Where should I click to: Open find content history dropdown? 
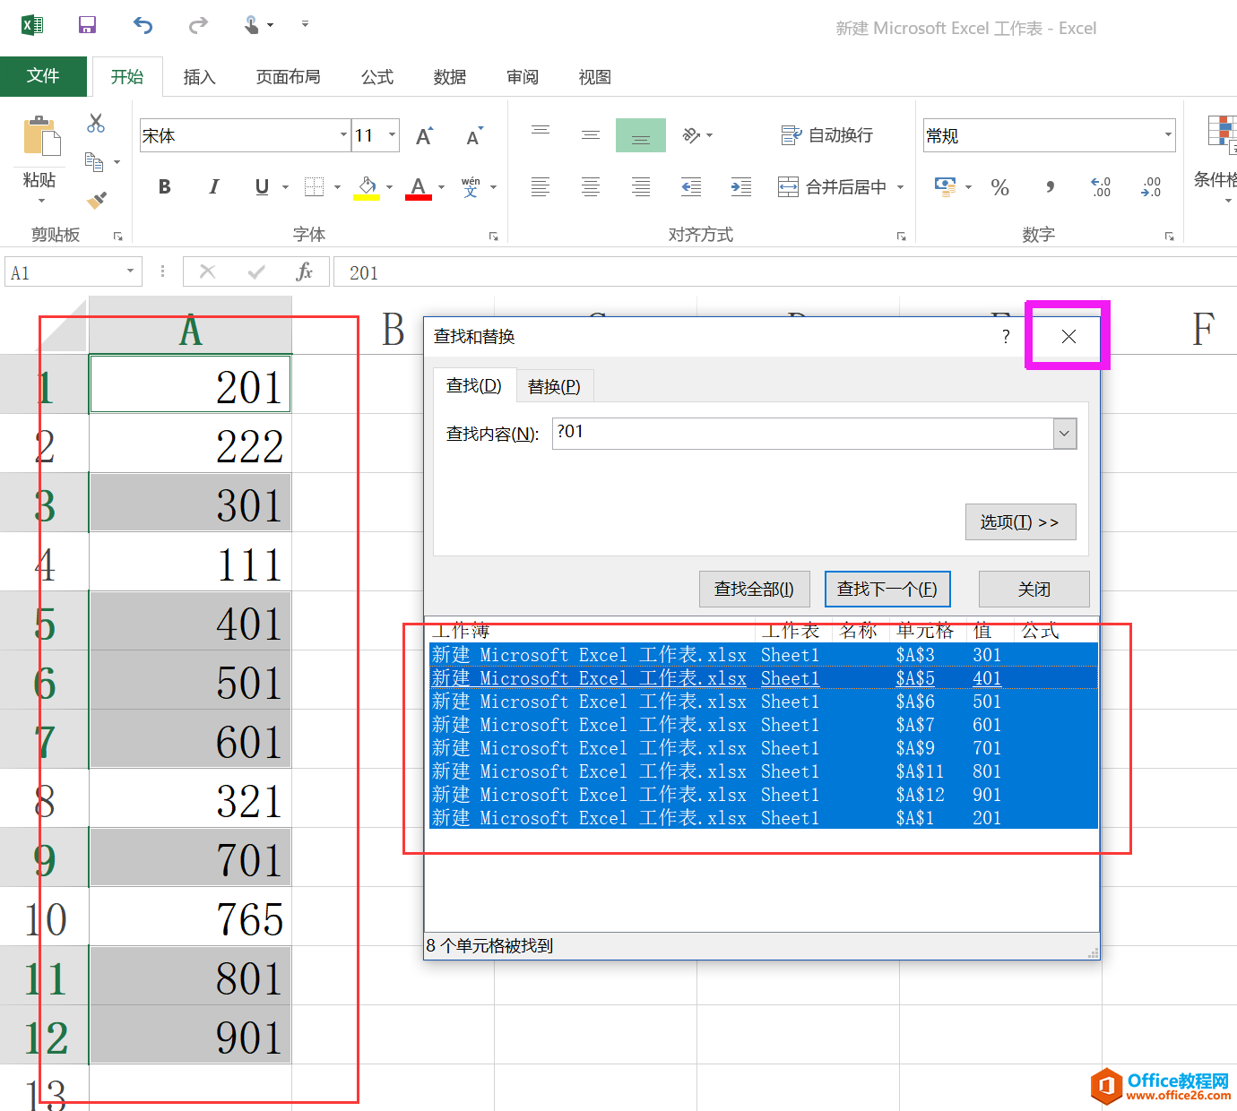(x=1064, y=434)
